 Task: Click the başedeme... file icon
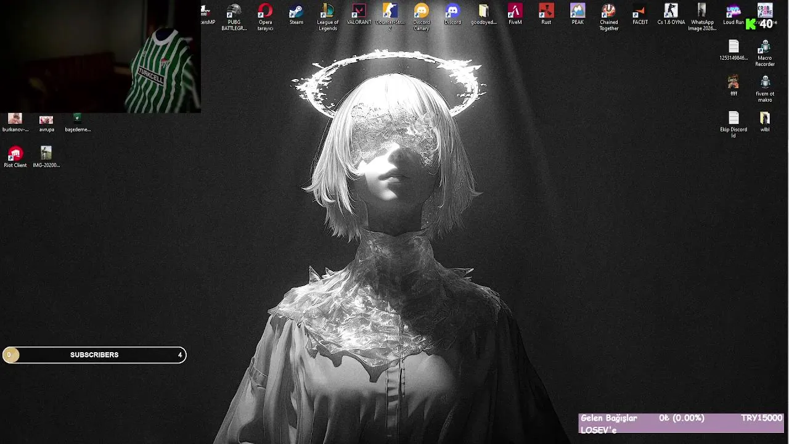click(x=78, y=122)
